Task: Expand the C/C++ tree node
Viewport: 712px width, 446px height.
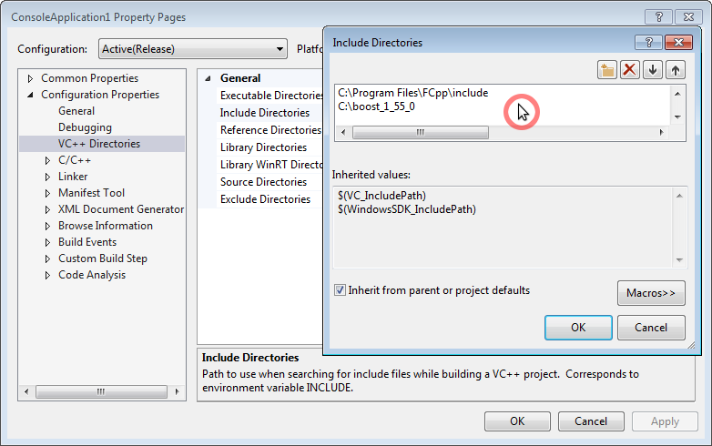Action: (x=48, y=160)
